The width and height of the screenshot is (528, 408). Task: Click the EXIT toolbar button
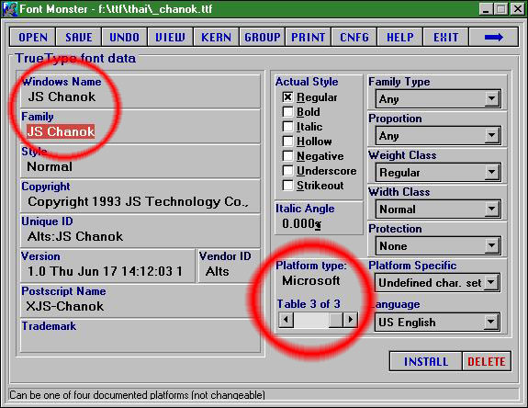point(446,37)
